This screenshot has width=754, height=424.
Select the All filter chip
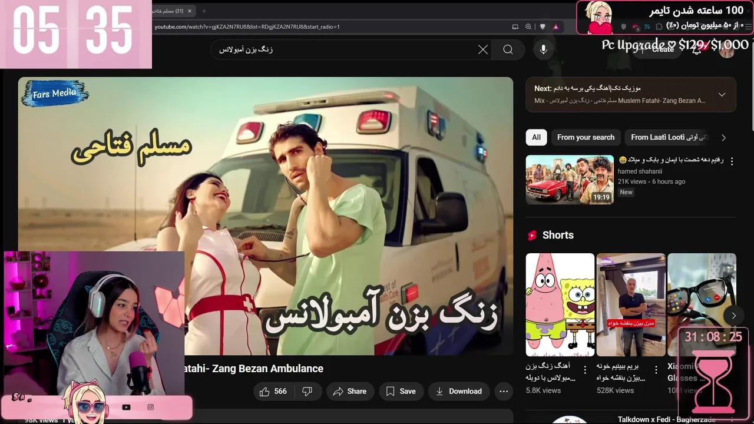536,137
